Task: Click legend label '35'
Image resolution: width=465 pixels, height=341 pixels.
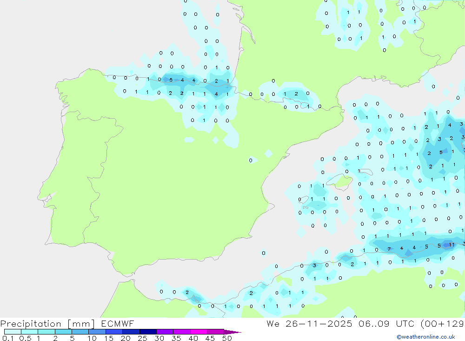Action: [x=176, y=338]
